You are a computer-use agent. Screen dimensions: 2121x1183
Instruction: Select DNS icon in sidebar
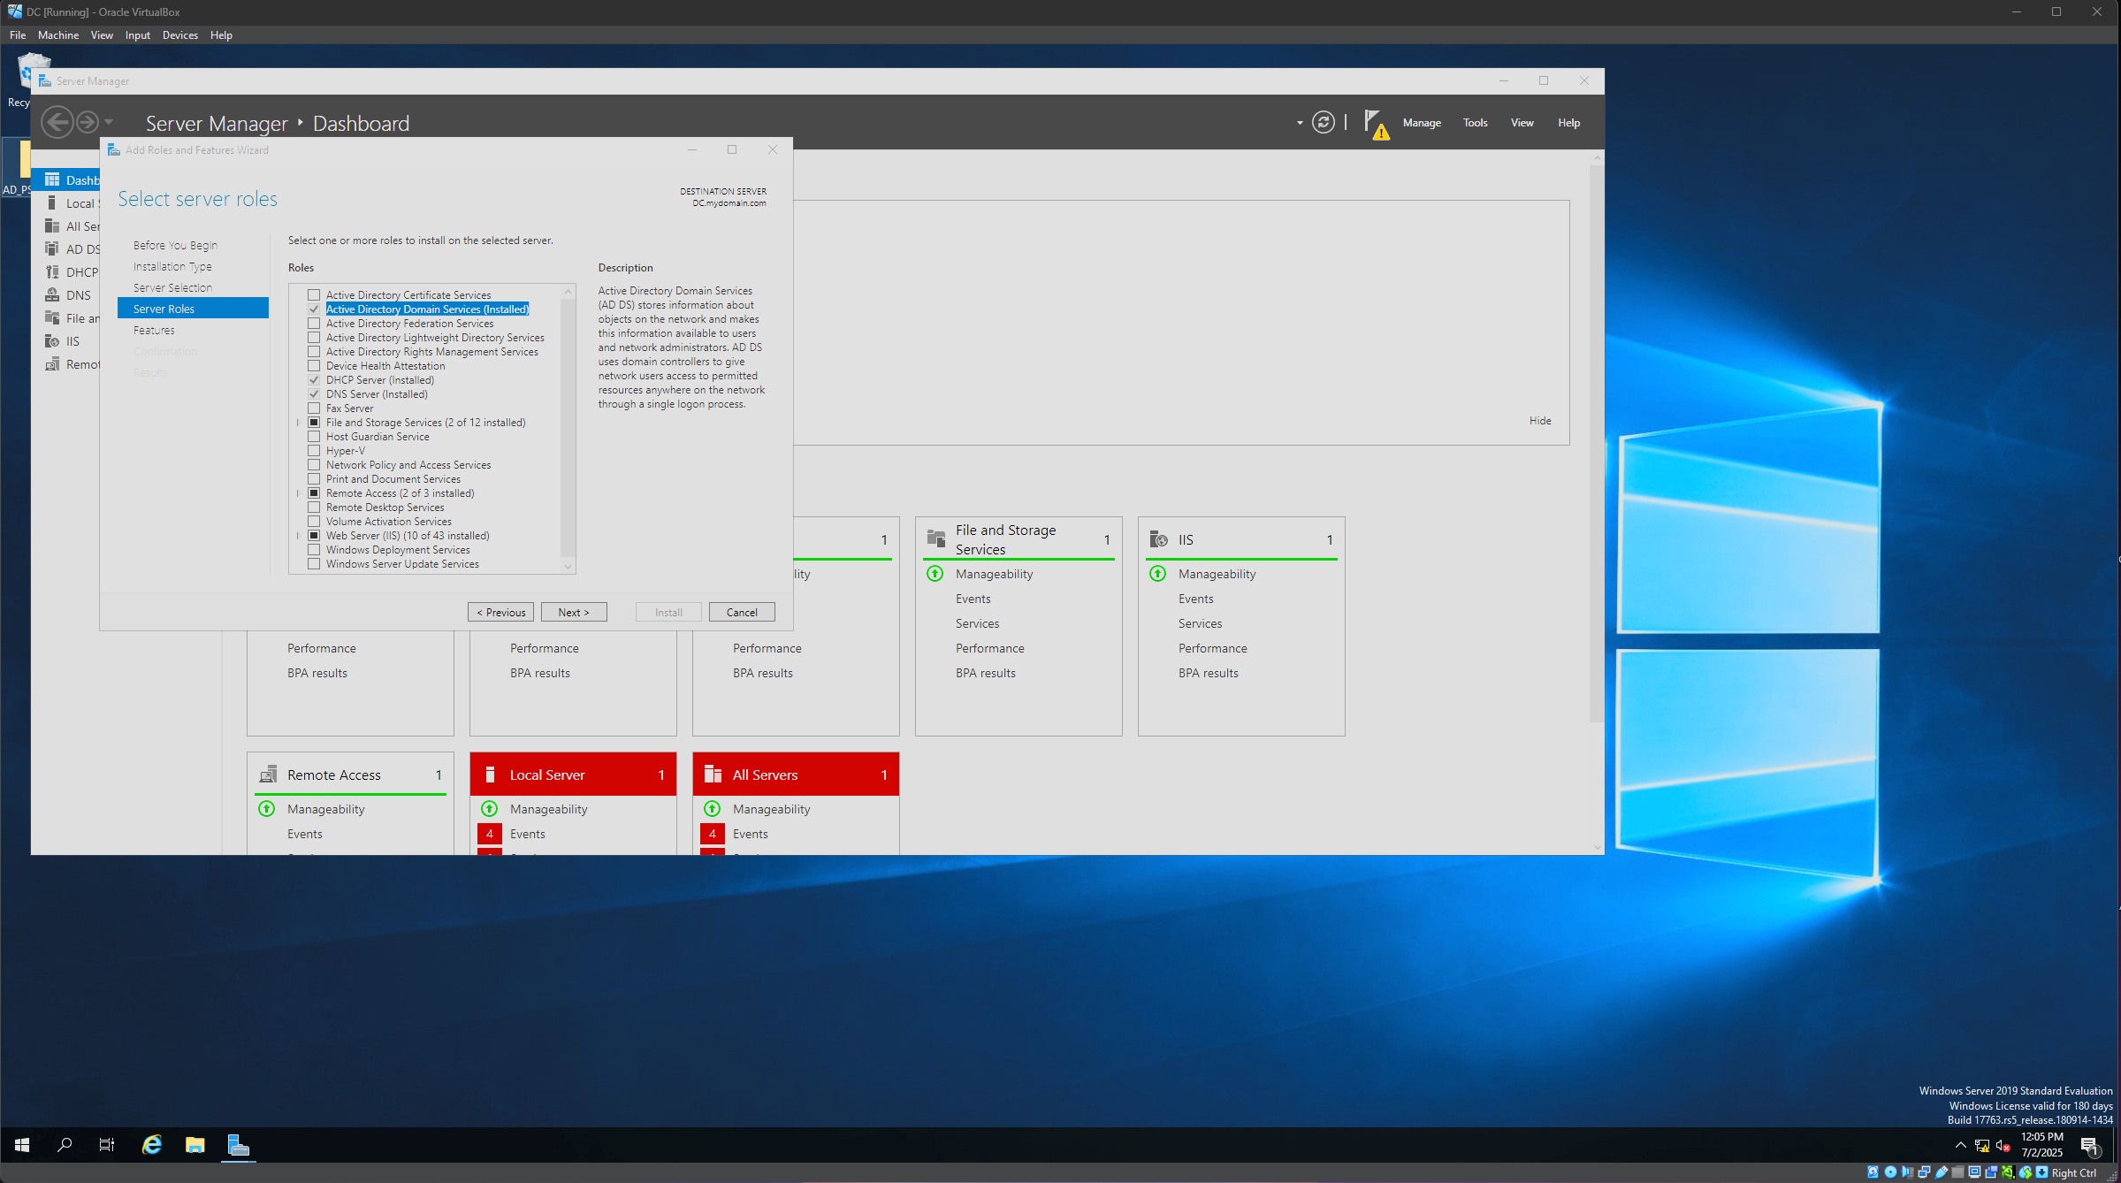pyautogui.click(x=52, y=294)
